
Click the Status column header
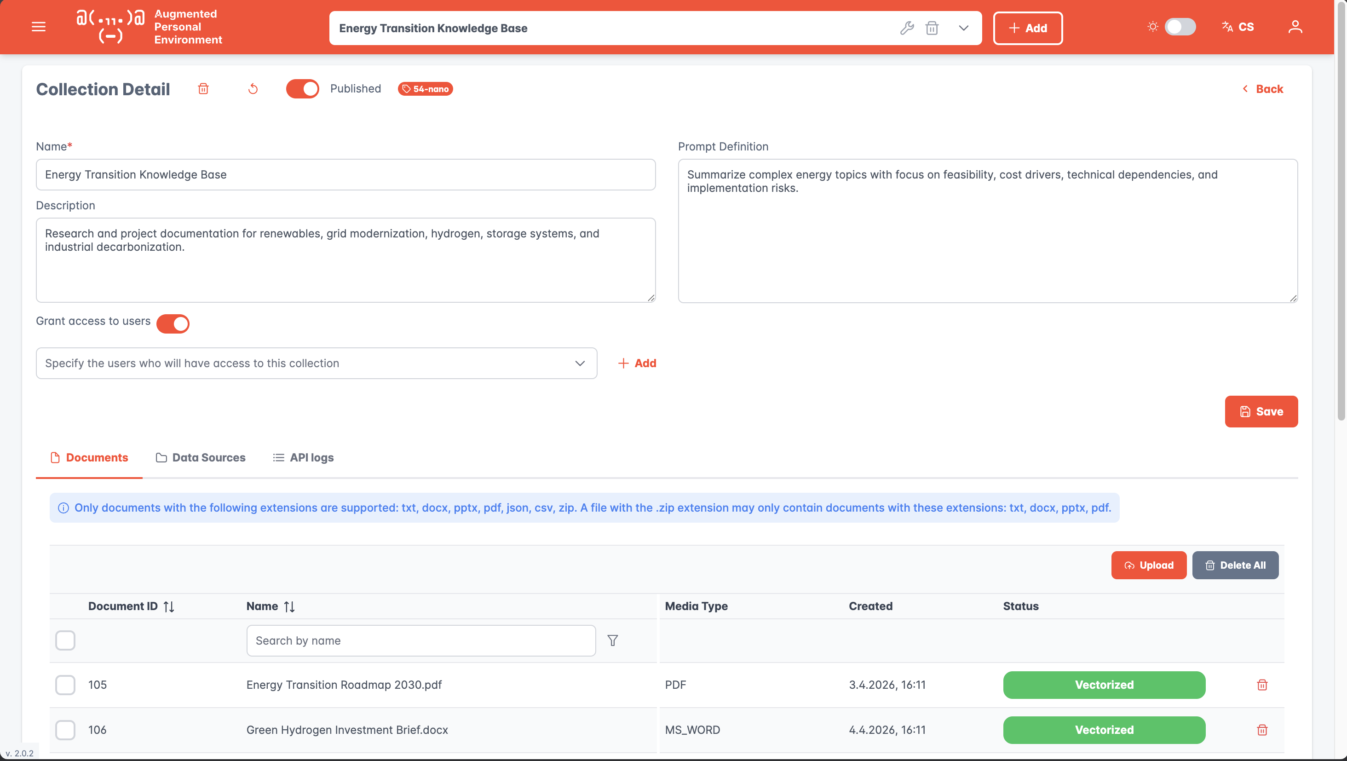point(1021,607)
